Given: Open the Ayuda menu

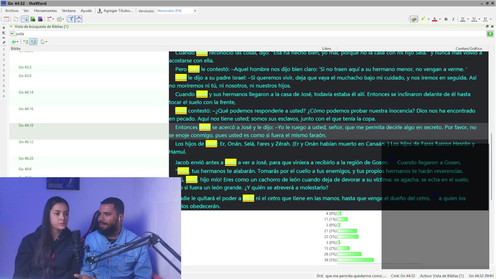Looking at the screenshot, I should [86, 11].
